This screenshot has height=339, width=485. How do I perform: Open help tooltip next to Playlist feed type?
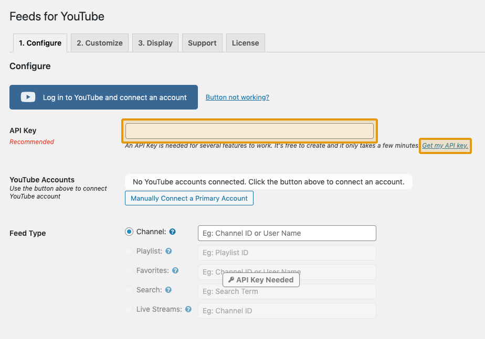(168, 250)
